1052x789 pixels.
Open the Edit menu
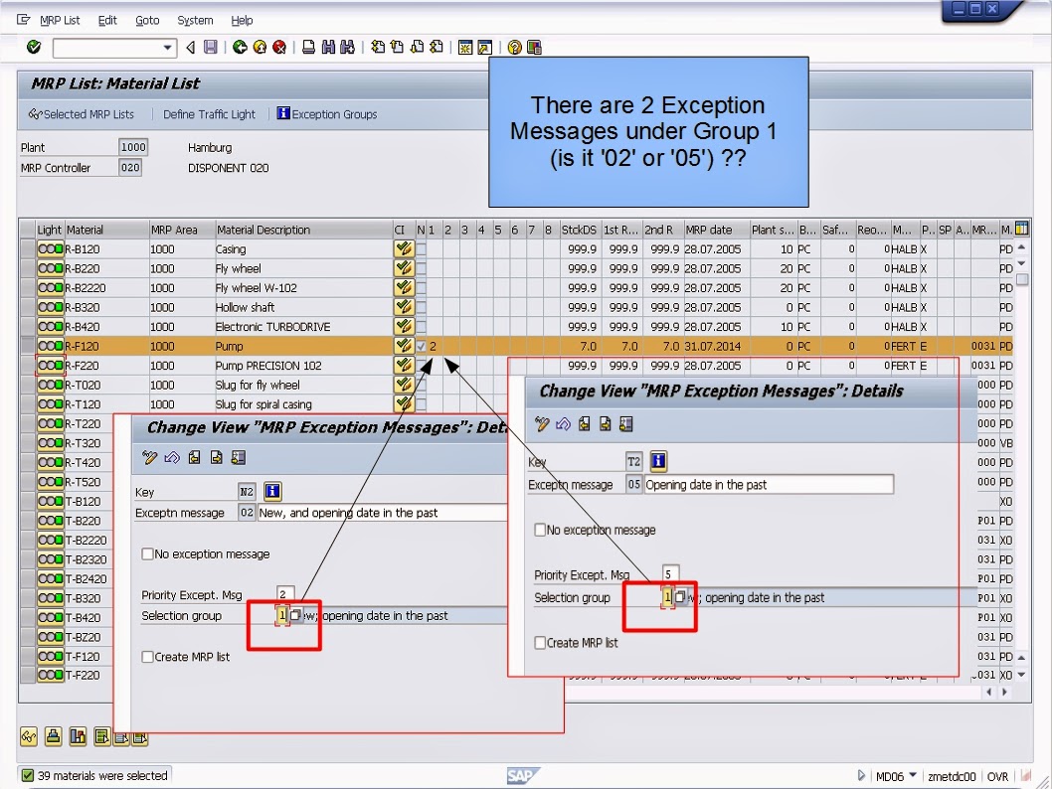click(x=107, y=20)
